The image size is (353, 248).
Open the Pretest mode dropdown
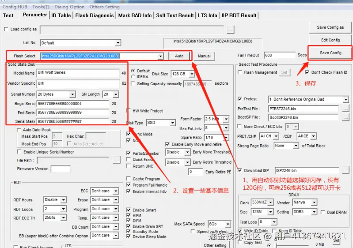tap(346, 99)
